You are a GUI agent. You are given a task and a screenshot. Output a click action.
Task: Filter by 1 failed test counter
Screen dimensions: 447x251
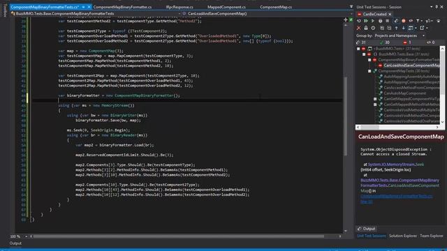[407, 42]
